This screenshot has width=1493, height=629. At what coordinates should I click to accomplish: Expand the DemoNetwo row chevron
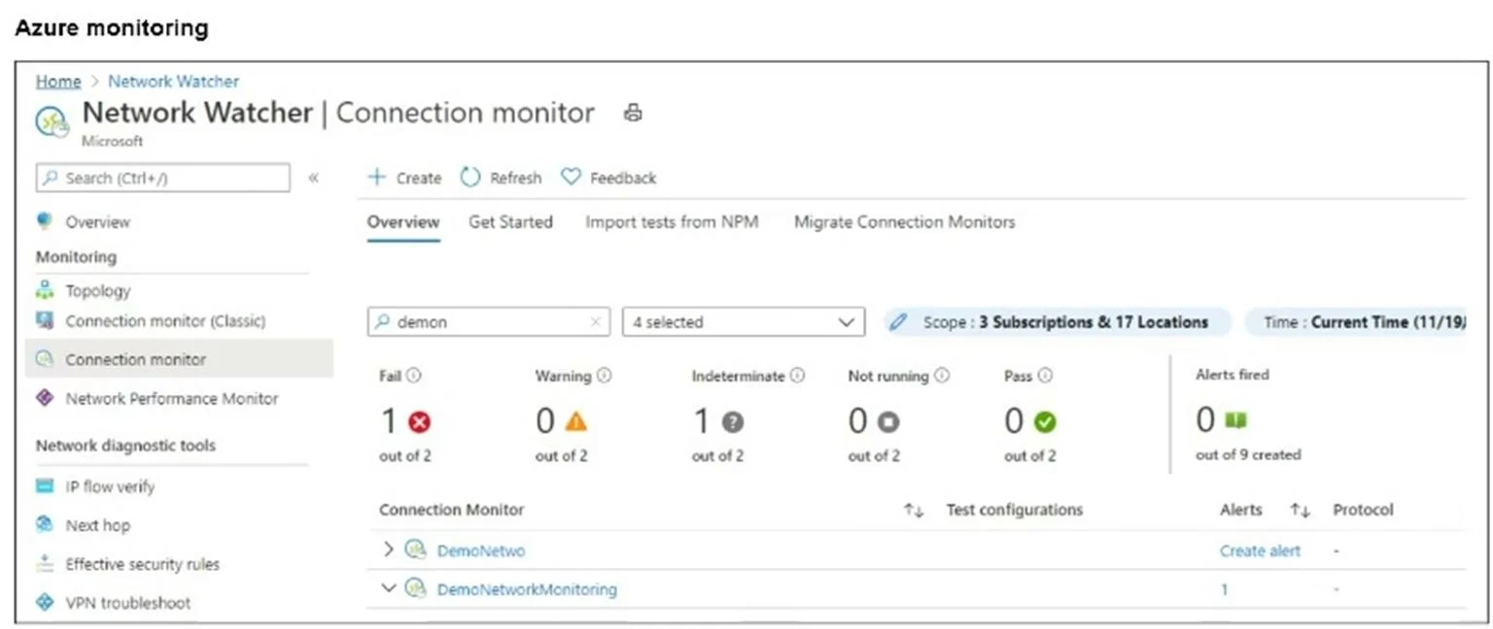pos(389,549)
